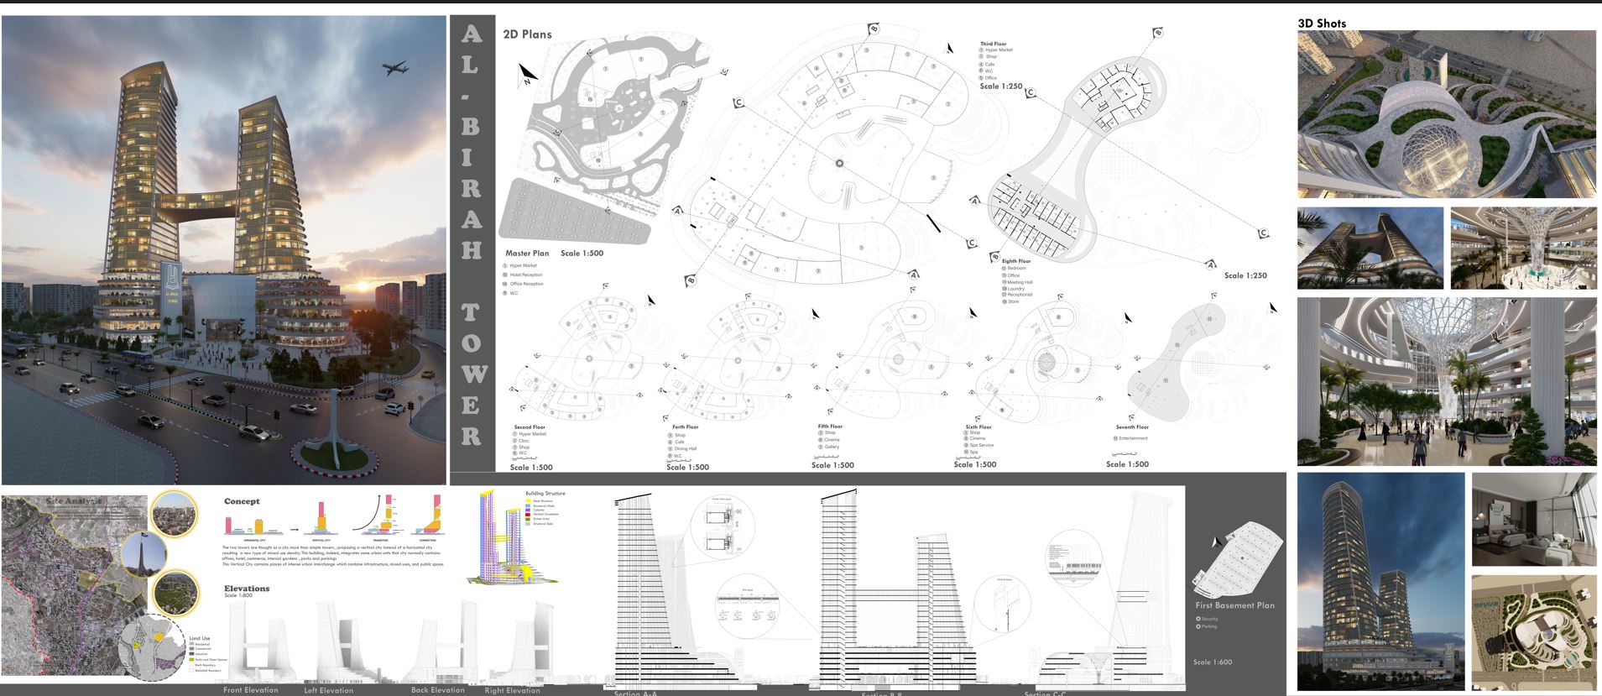Image resolution: width=1602 pixels, height=696 pixels.
Task: Click the airplane in the main tower render
Action: [394, 68]
